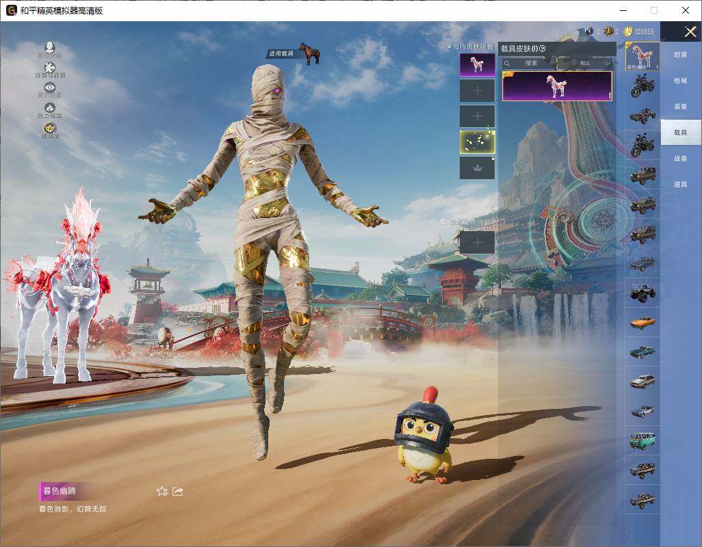
Task: Select the small white and blue car
Action: 642,411
